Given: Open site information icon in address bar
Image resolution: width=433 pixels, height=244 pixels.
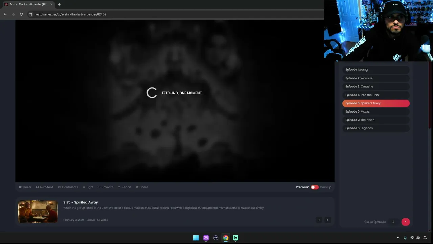Looking at the screenshot, I should click(x=31, y=14).
